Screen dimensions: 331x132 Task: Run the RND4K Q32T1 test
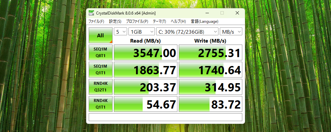pos(101,87)
